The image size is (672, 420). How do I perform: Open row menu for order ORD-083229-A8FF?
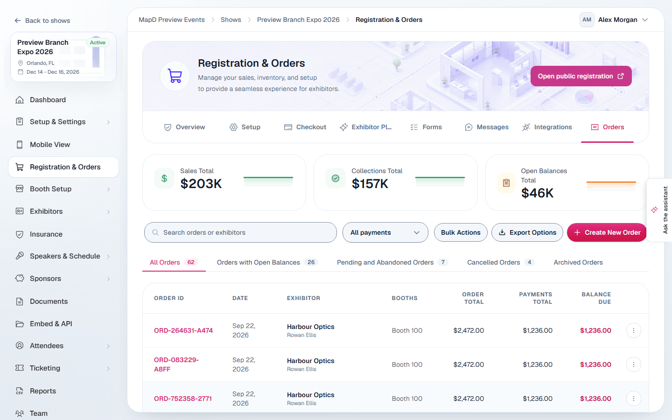click(x=633, y=364)
